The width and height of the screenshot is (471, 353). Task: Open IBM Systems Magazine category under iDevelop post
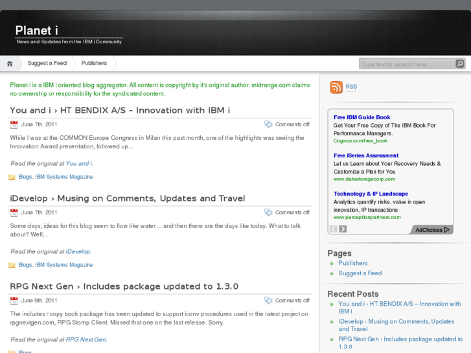pyautogui.click(x=64, y=265)
